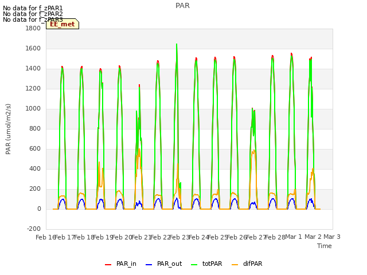Click the tallest totPAR spike near 1650
The image size is (367, 275).
[x=177, y=44]
